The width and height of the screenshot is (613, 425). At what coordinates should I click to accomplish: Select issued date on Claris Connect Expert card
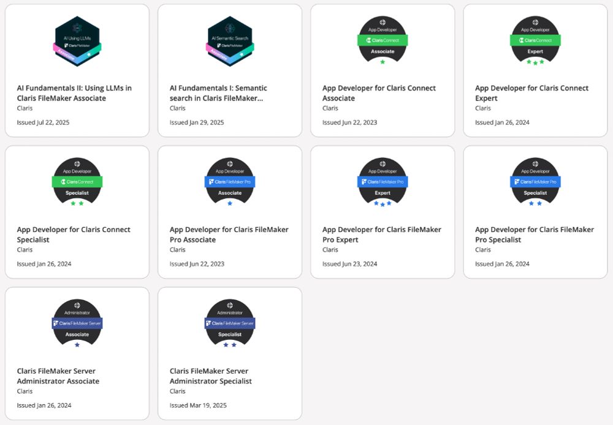click(503, 122)
